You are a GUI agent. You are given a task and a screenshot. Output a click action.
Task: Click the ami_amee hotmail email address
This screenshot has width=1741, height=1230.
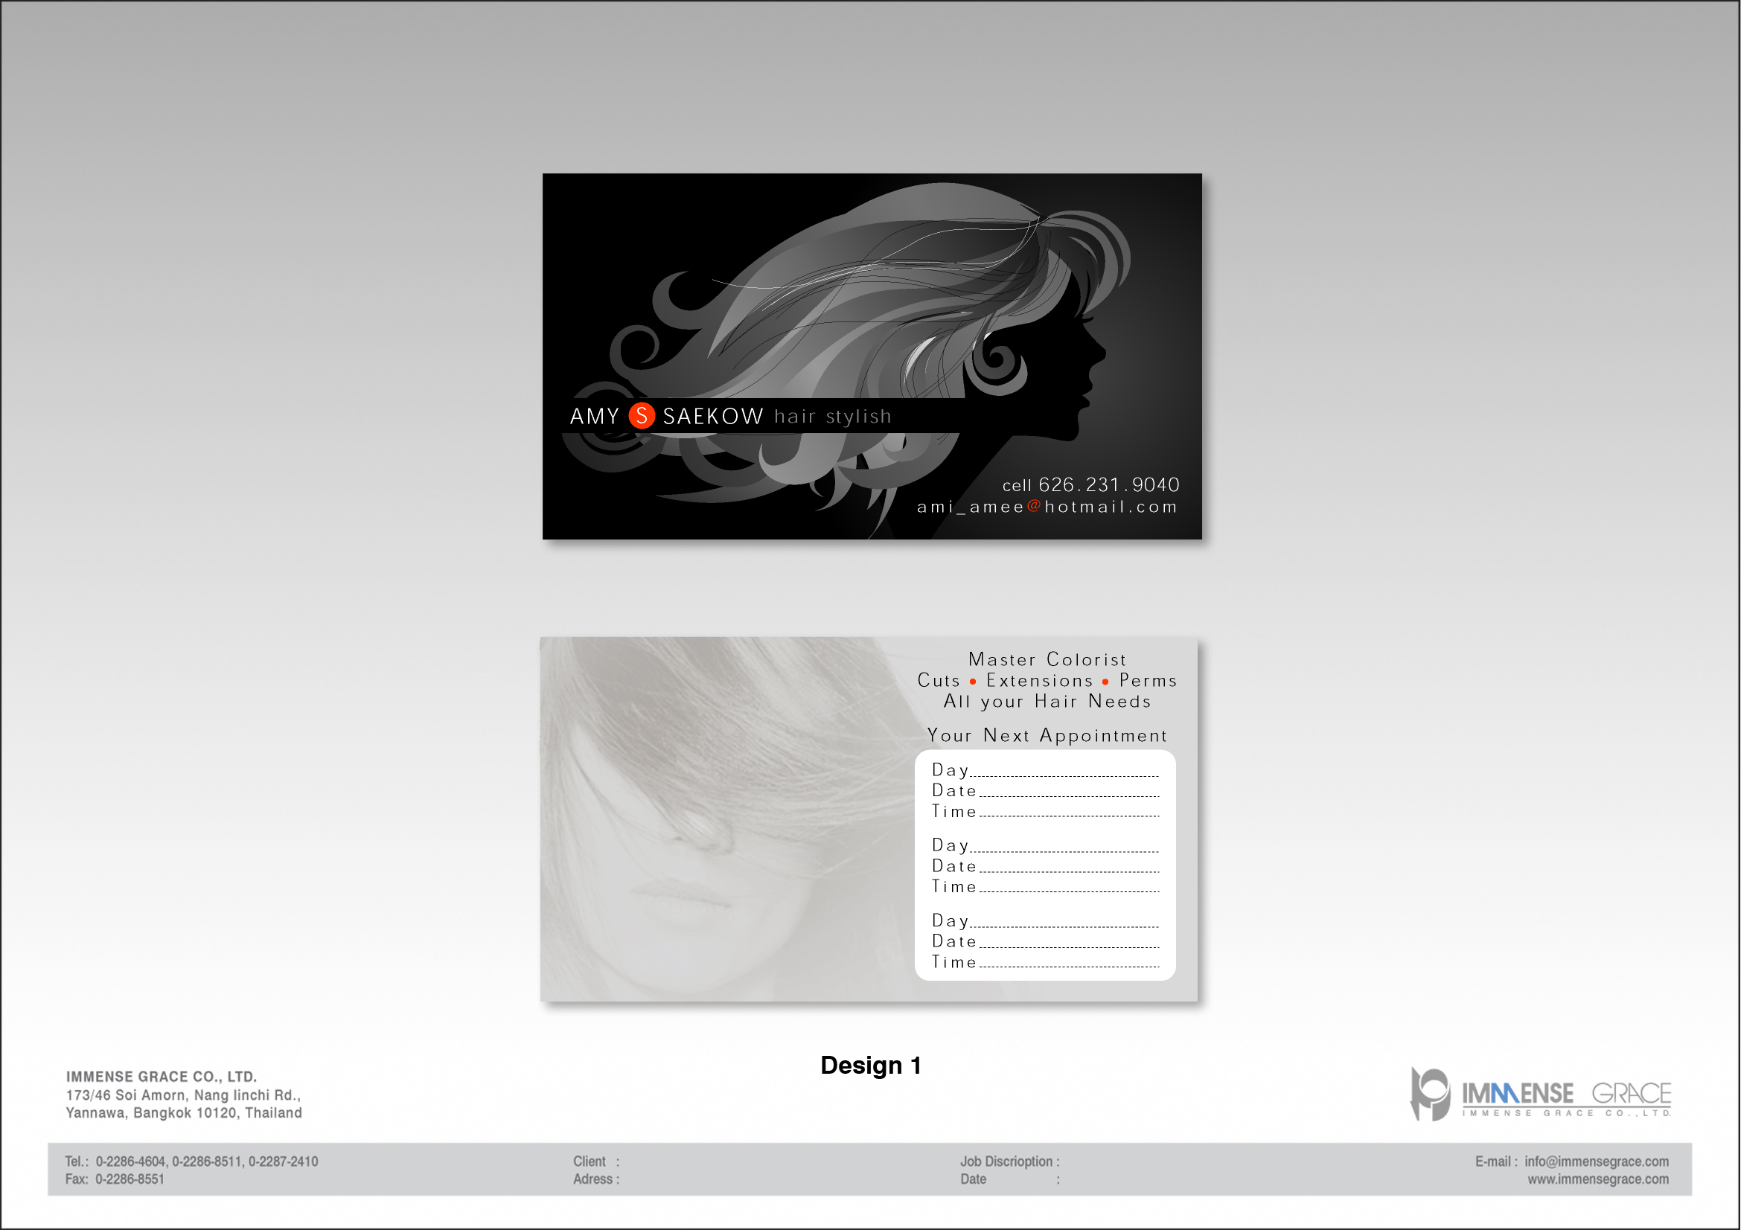(x=1047, y=507)
